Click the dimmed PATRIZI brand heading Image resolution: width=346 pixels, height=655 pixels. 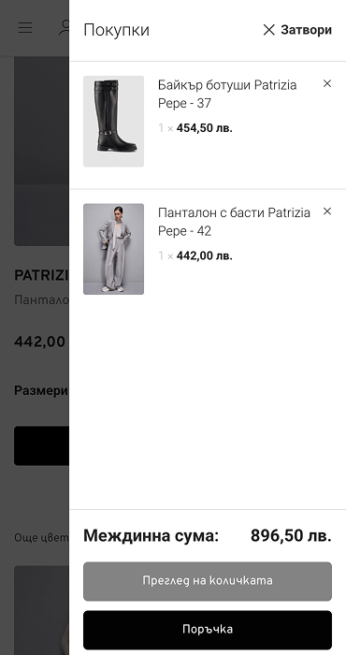click(x=41, y=275)
